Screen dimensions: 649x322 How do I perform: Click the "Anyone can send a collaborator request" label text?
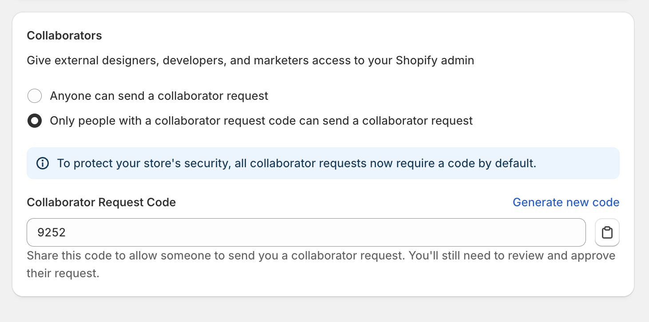tap(159, 96)
